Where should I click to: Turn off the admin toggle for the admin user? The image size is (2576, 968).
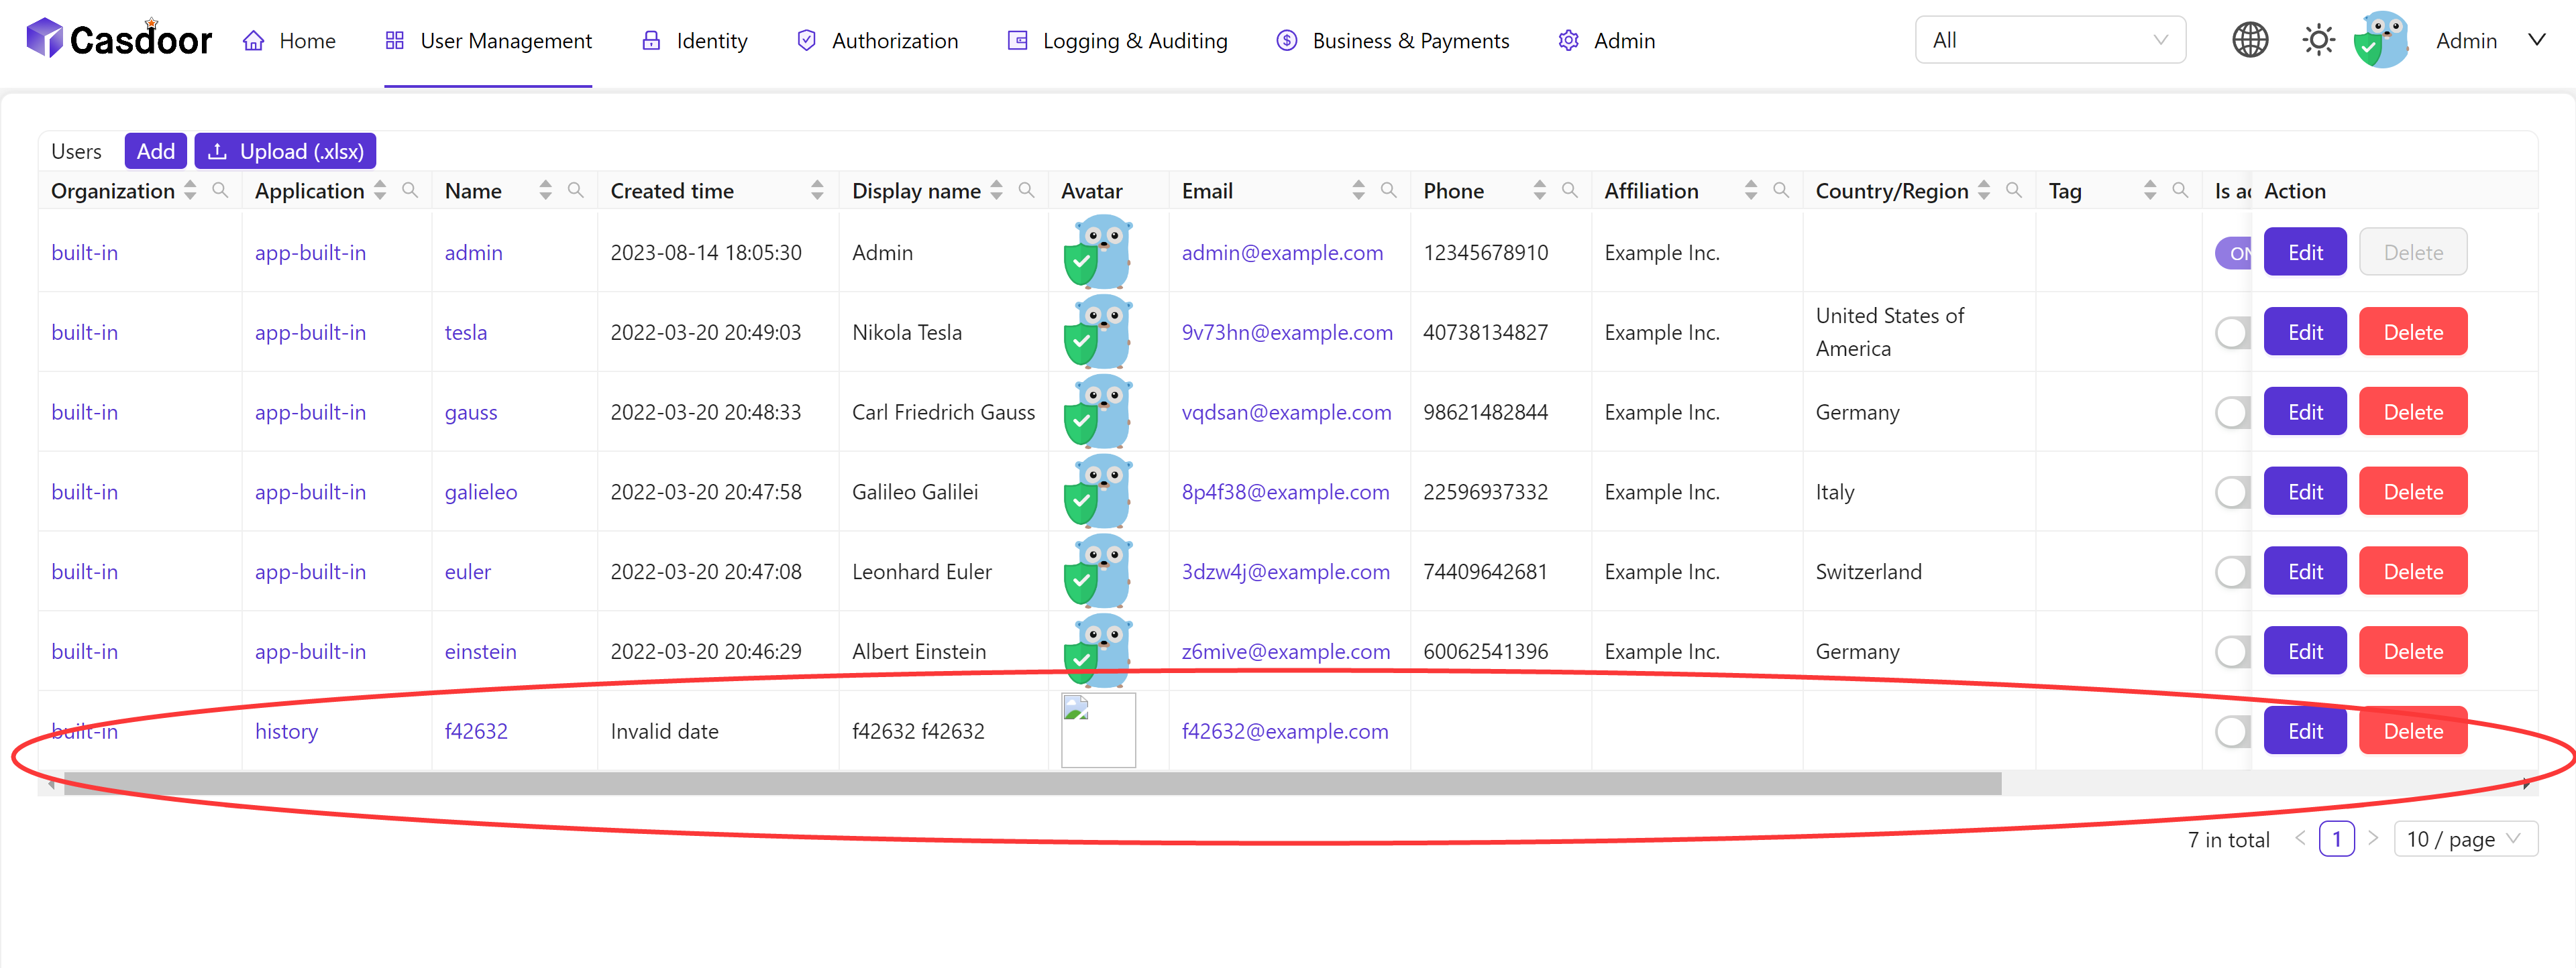[x=2234, y=253]
